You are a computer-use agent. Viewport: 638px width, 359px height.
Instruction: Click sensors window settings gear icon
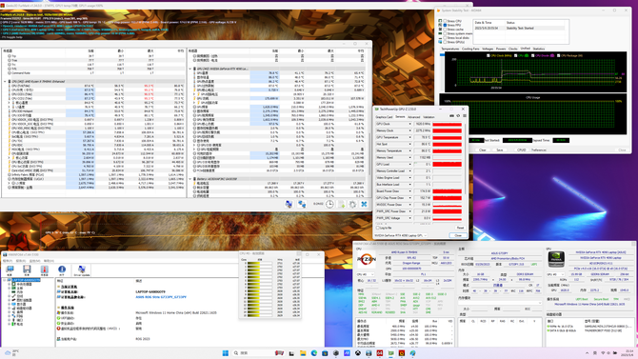(x=352, y=204)
